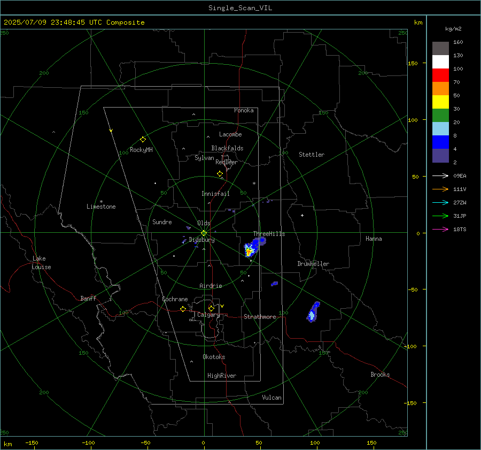Click the yellow V marker northeast of Calgary

tap(222, 306)
